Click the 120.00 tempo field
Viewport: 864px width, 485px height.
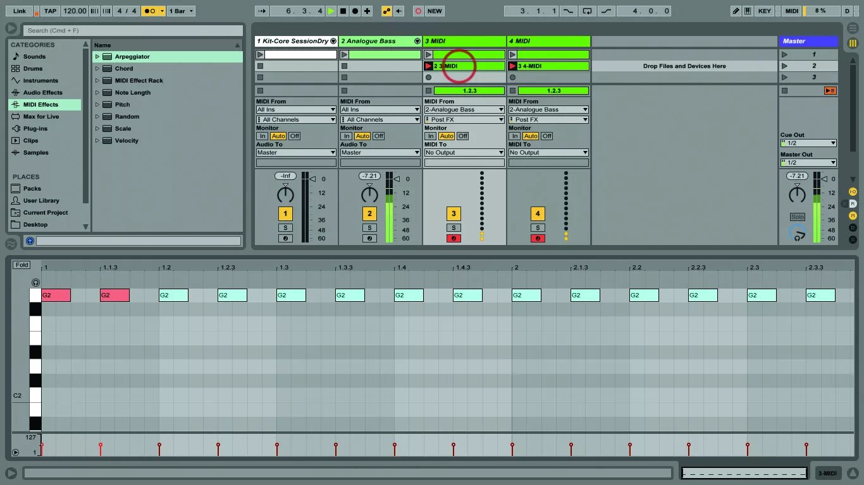click(75, 11)
